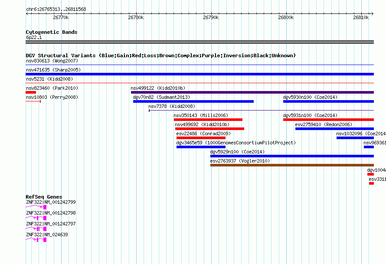Select the red bar under esv3311 label

372,183
